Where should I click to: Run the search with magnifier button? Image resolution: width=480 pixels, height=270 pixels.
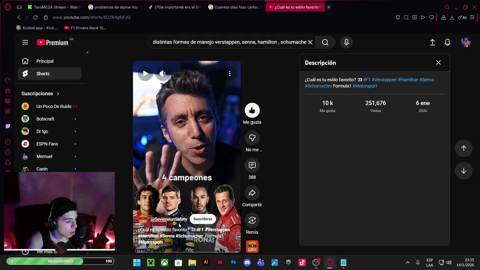(325, 42)
